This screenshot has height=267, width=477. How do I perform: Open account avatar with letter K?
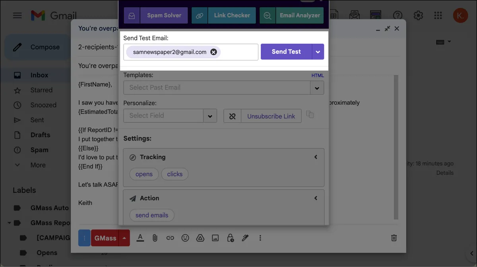[x=460, y=15]
